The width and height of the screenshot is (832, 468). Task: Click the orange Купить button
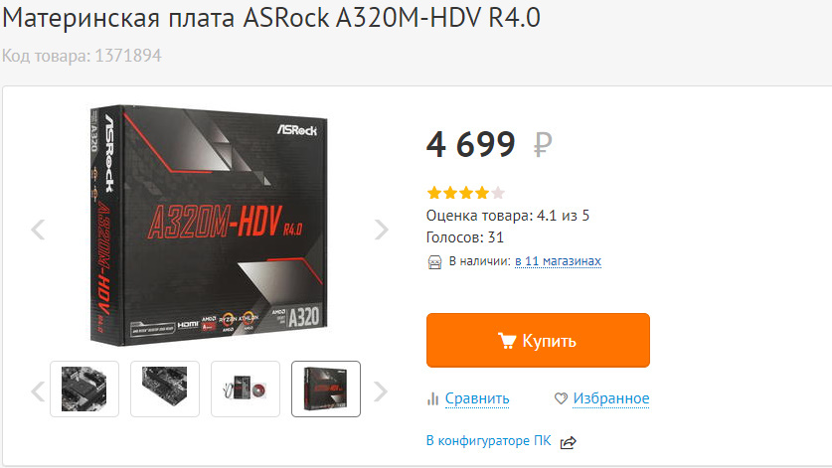point(538,340)
